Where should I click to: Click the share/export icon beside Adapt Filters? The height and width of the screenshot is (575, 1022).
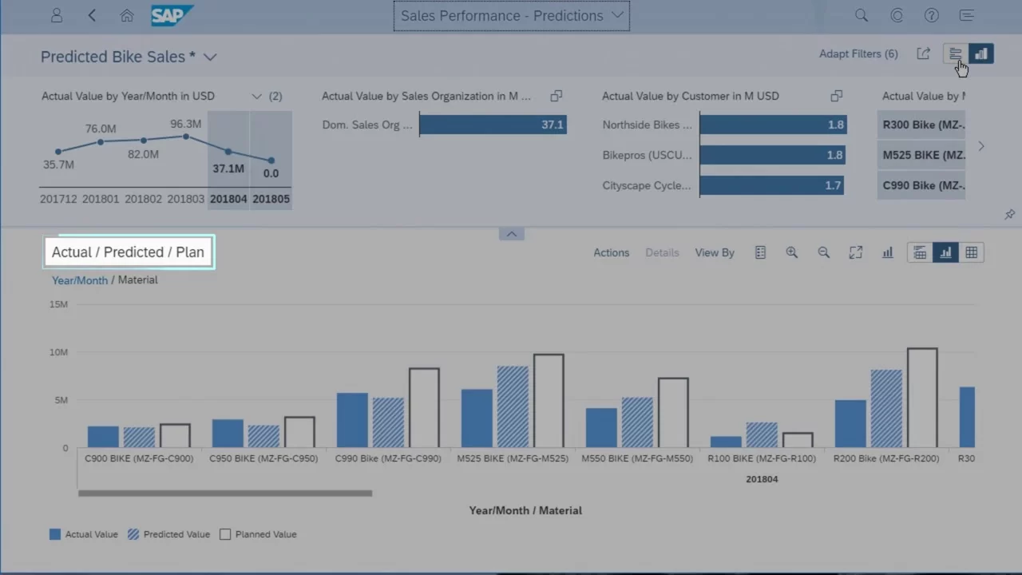pyautogui.click(x=923, y=54)
